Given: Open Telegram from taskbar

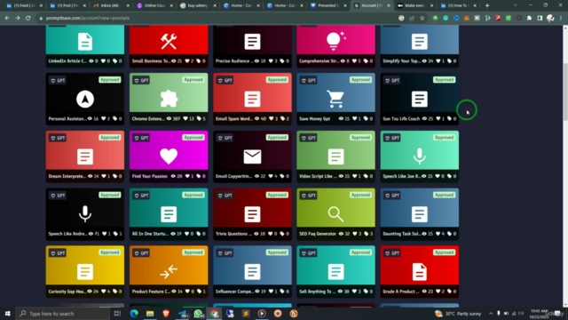Looking at the screenshot, I should point(183,314).
